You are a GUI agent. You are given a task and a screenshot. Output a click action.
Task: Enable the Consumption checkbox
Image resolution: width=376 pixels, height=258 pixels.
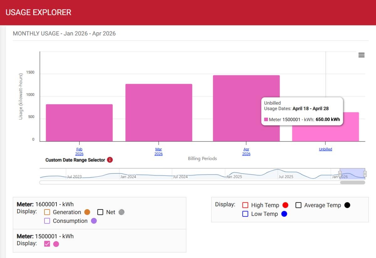[47, 221]
